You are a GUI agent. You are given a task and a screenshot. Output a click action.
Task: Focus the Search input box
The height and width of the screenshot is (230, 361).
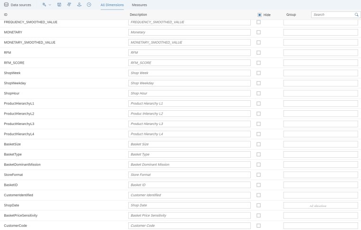coord(332,15)
